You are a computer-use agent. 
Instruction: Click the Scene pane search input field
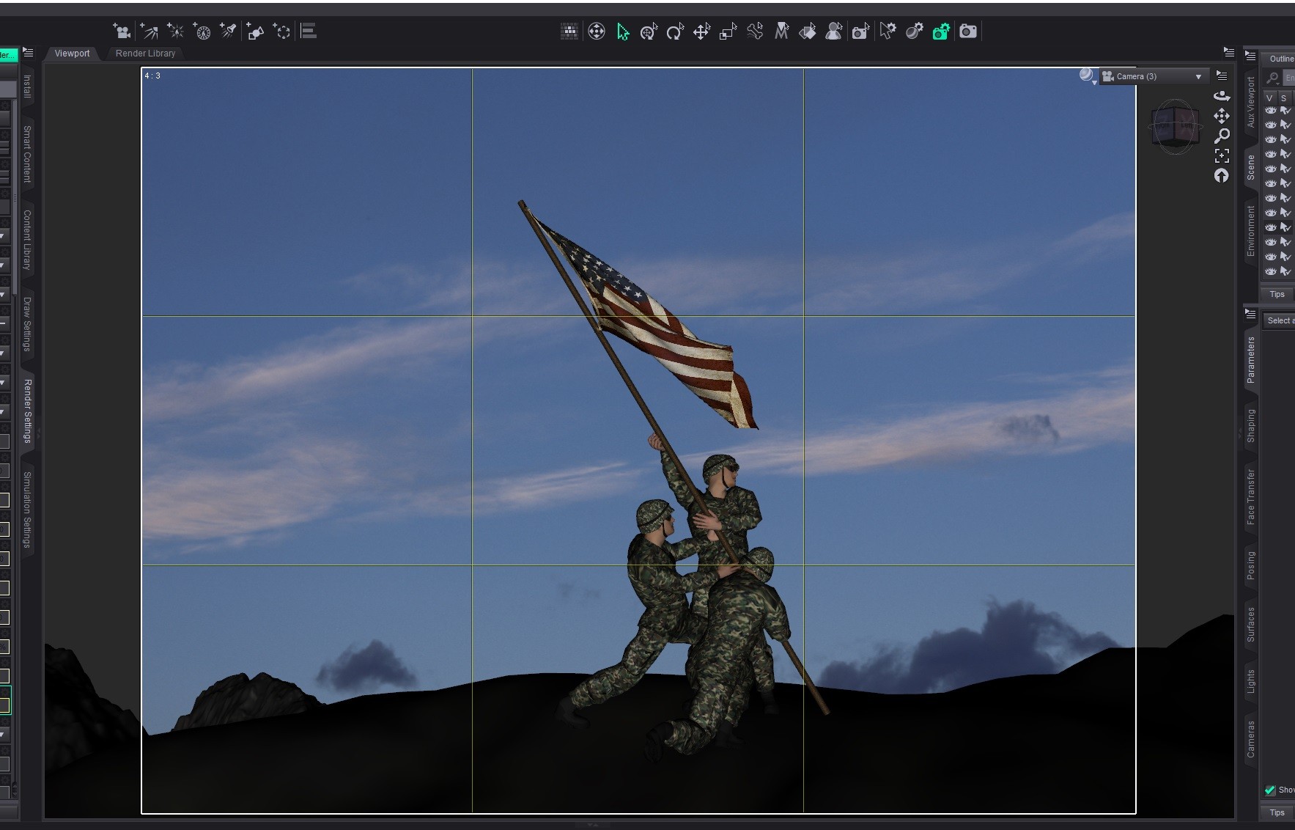click(x=1289, y=78)
